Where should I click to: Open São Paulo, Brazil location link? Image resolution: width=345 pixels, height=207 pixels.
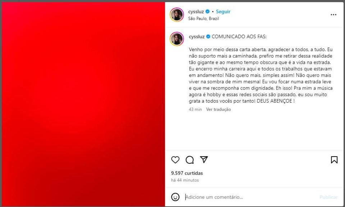point(203,18)
